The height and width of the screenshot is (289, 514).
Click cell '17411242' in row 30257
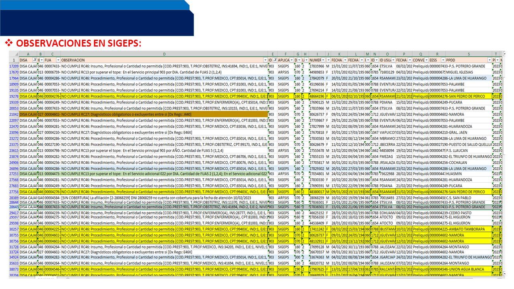[x=317, y=229]
